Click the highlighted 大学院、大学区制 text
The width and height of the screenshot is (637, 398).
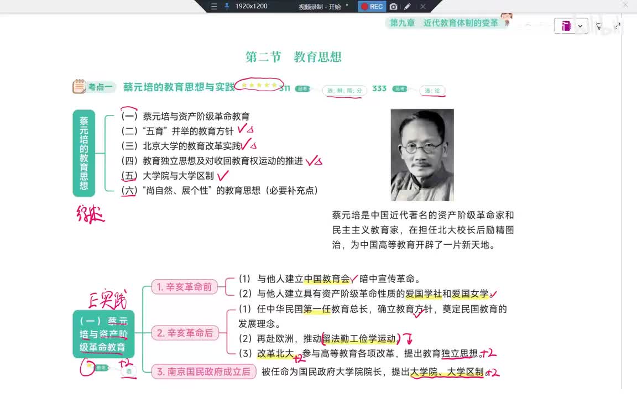click(447, 371)
